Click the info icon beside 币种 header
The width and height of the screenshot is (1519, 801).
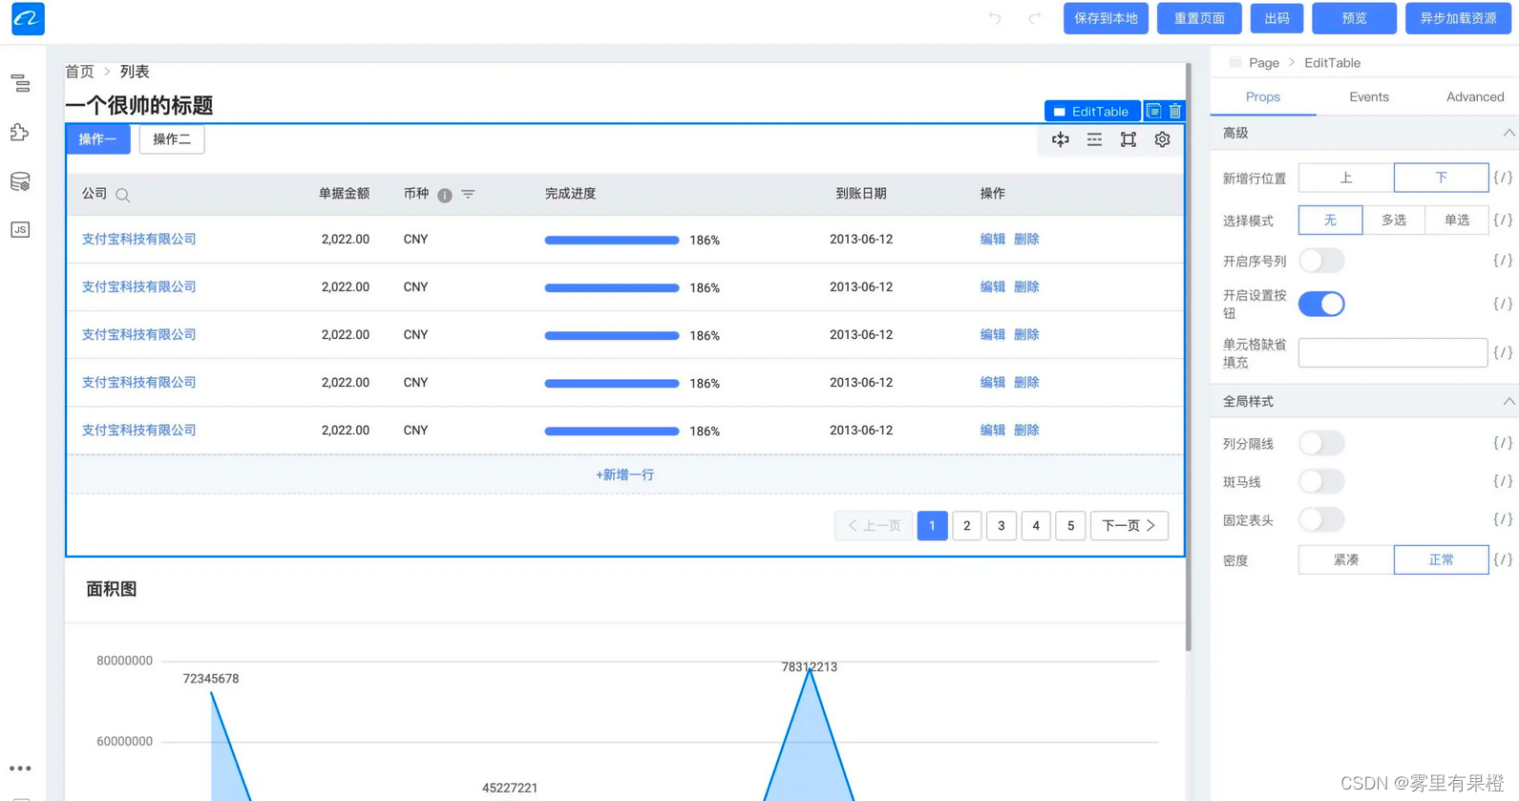click(445, 195)
